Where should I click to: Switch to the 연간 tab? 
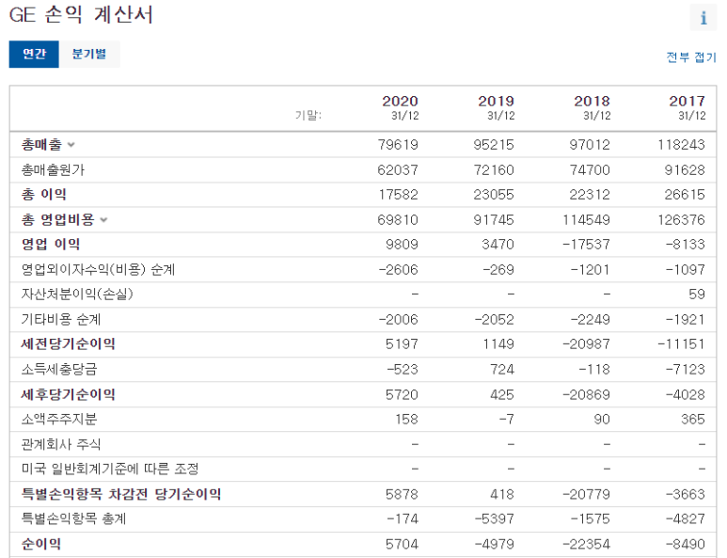[34, 54]
